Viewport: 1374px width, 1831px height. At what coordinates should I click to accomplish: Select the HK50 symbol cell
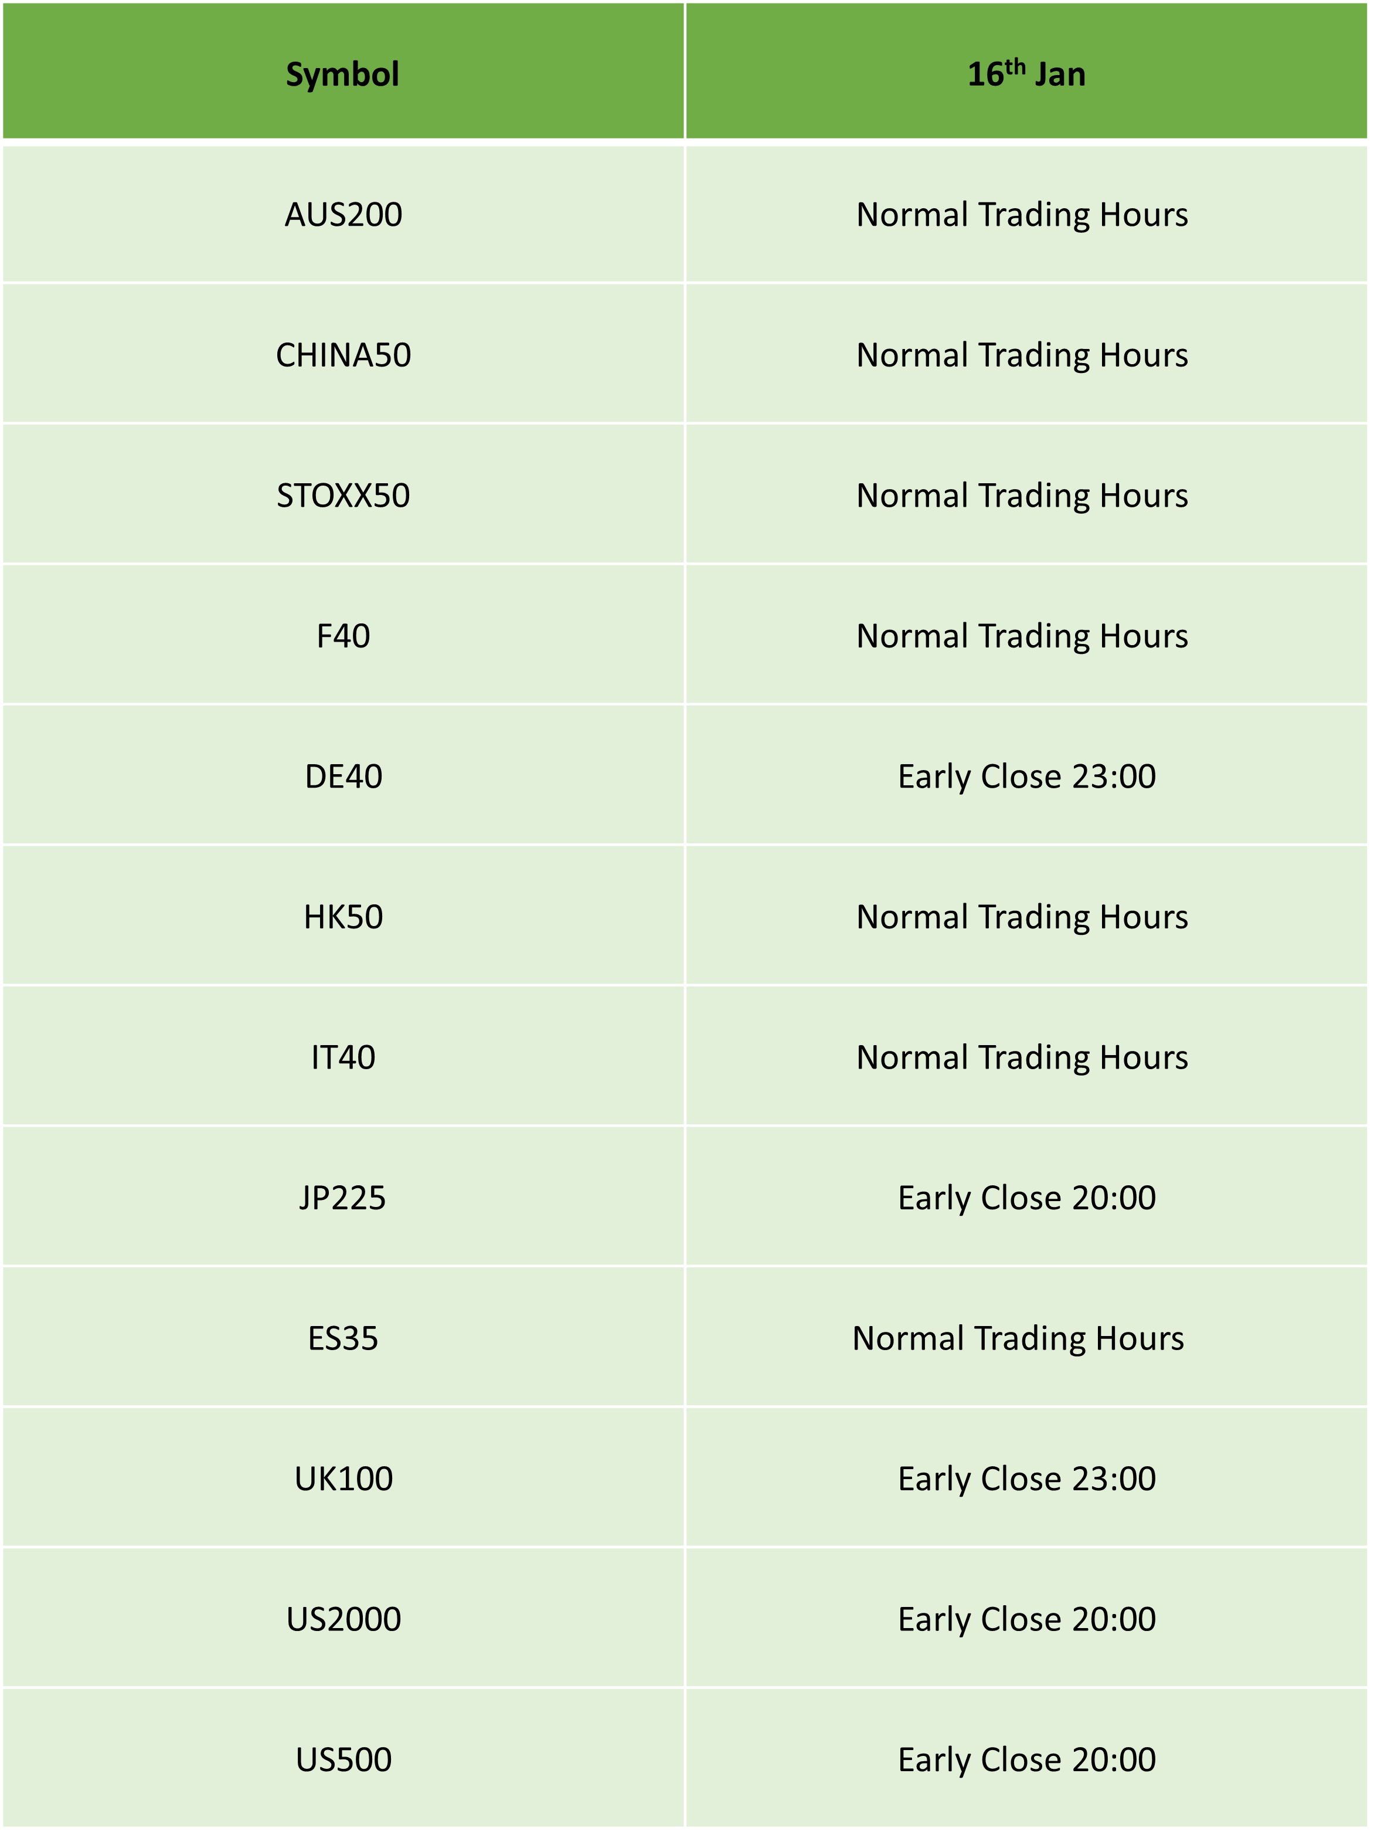(x=343, y=916)
